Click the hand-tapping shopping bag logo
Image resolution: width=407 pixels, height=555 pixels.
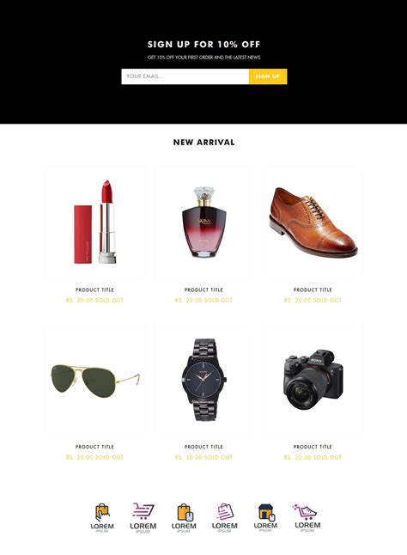pos(102,518)
